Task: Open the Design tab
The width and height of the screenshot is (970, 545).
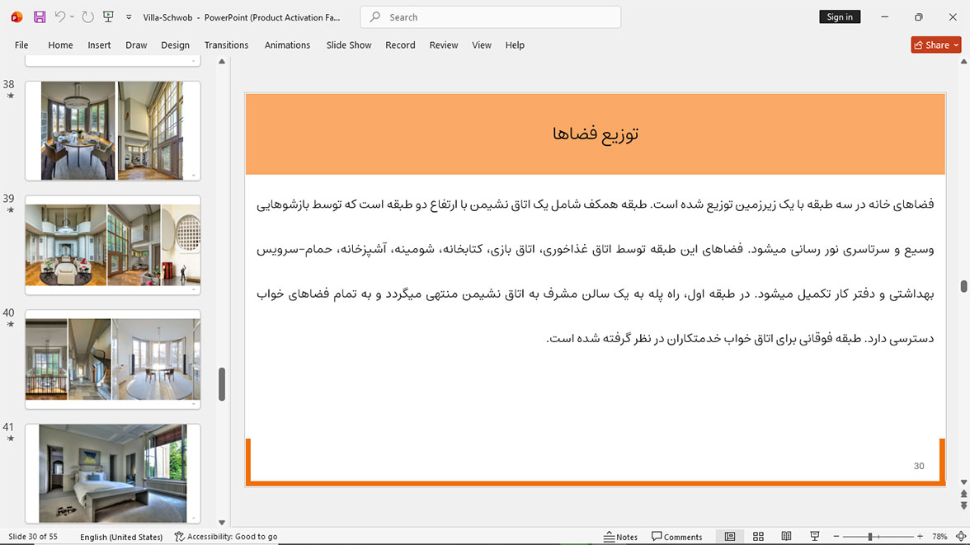Action: [175, 45]
